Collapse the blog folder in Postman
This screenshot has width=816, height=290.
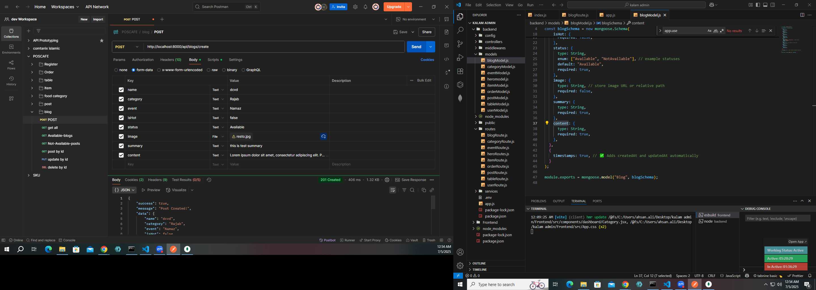coord(32,112)
